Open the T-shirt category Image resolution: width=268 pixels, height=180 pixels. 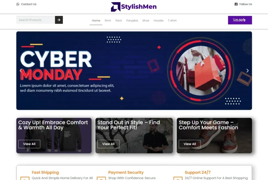172,20
